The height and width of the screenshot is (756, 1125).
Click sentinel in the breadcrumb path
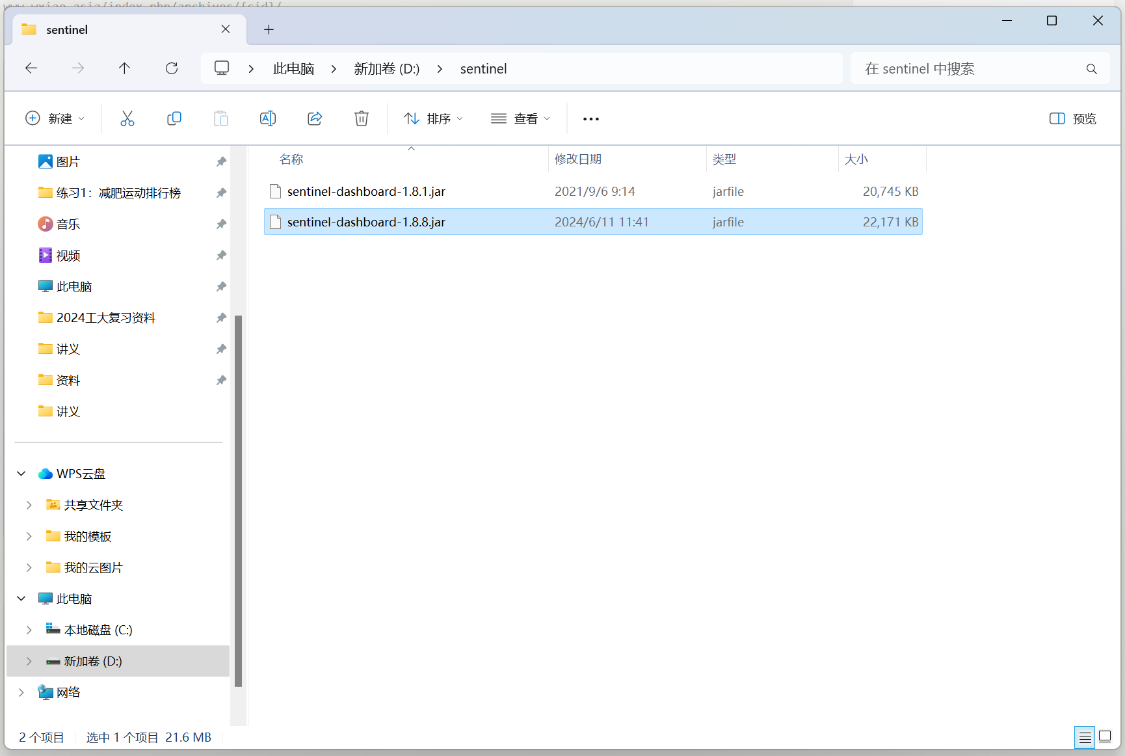coord(483,69)
